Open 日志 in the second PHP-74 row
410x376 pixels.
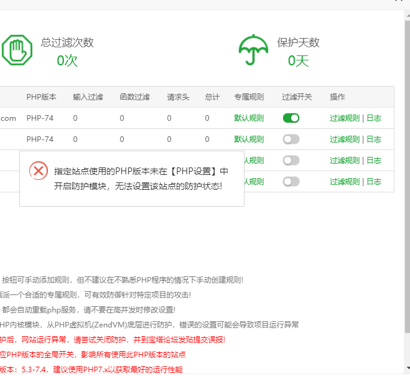point(374,139)
